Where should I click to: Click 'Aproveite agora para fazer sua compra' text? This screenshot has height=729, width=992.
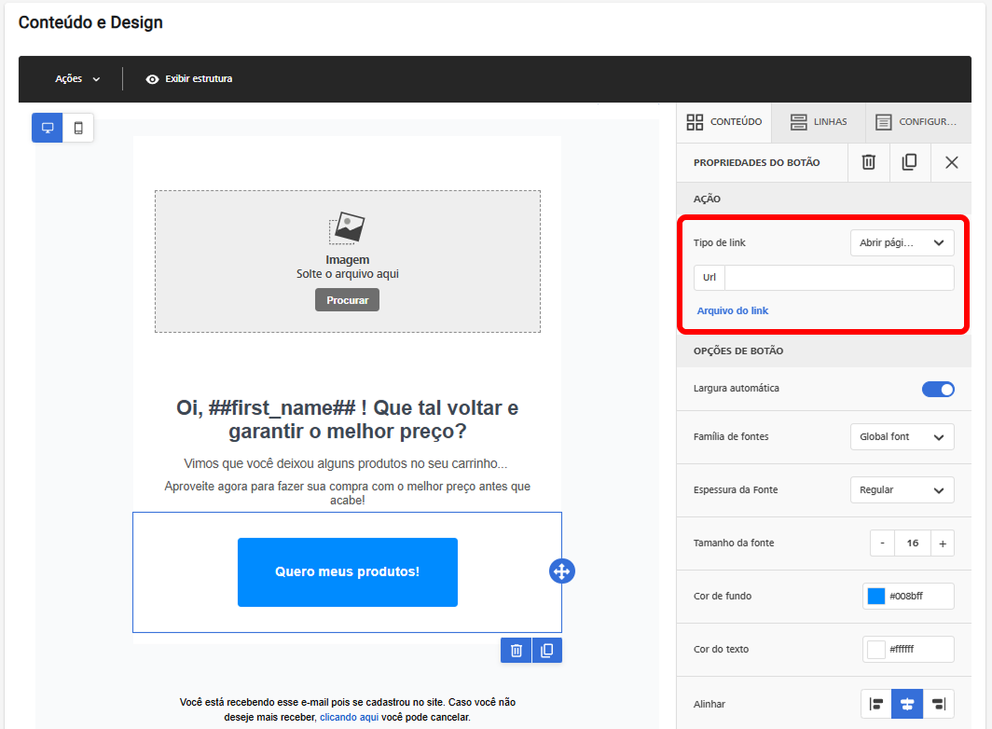(x=348, y=493)
